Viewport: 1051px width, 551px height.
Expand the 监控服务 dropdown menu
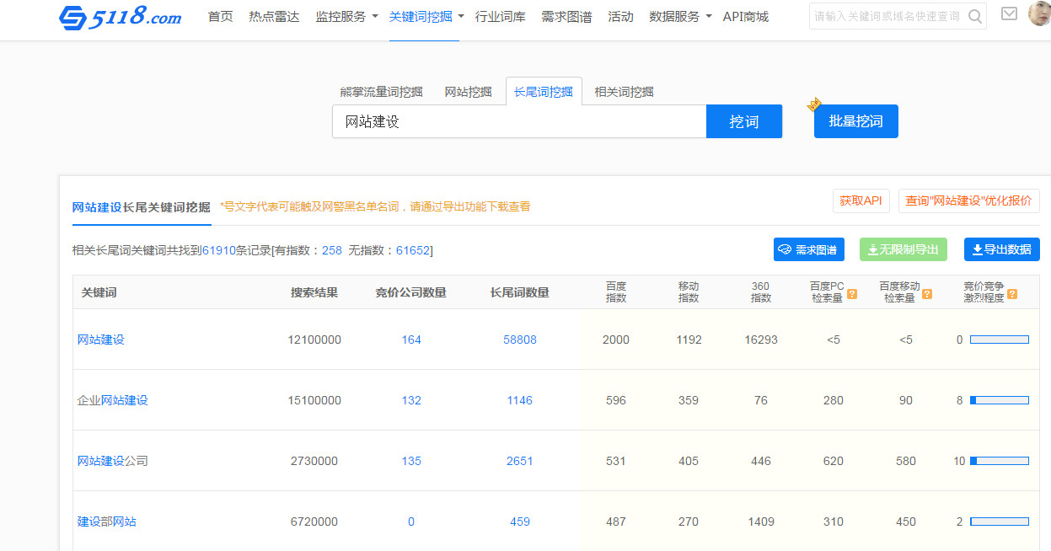pyautogui.click(x=346, y=17)
